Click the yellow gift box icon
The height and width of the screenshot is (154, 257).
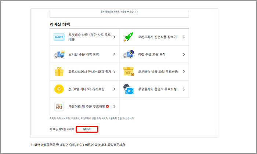59,71
